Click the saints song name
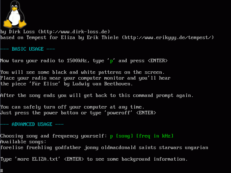The height and width of the screenshot is (173, 231). point(147,147)
